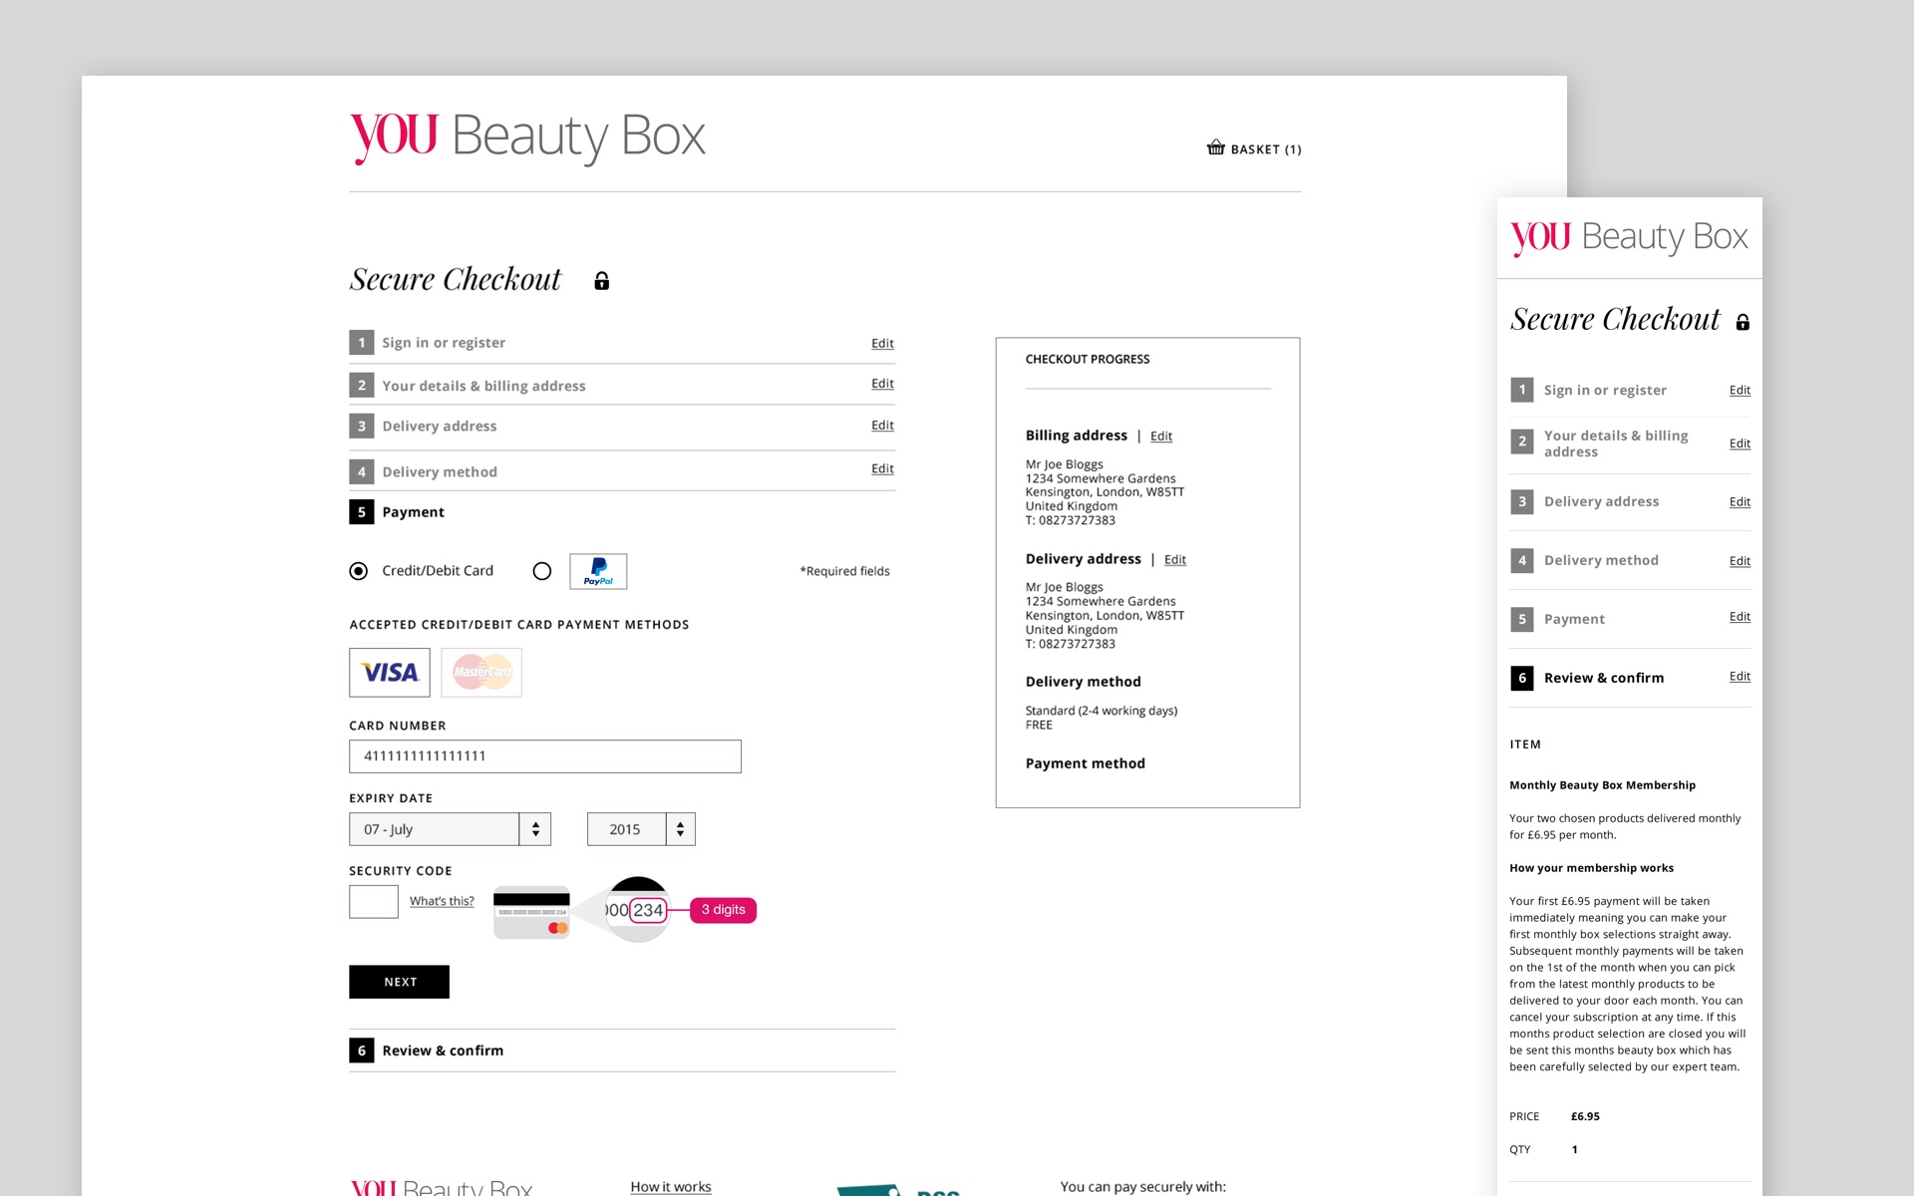Click the padlock icon in the right summary panel

tap(1743, 321)
